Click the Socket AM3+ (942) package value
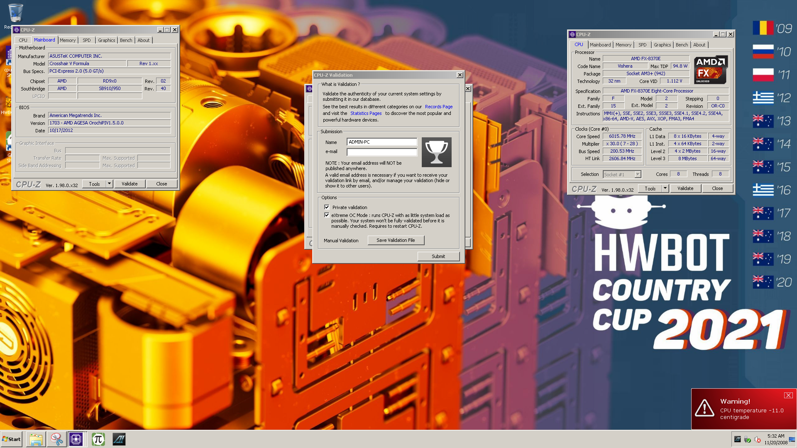The width and height of the screenshot is (797, 448). [646, 73]
